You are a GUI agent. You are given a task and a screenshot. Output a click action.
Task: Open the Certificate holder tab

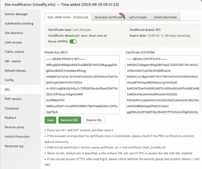(x=165, y=17)
